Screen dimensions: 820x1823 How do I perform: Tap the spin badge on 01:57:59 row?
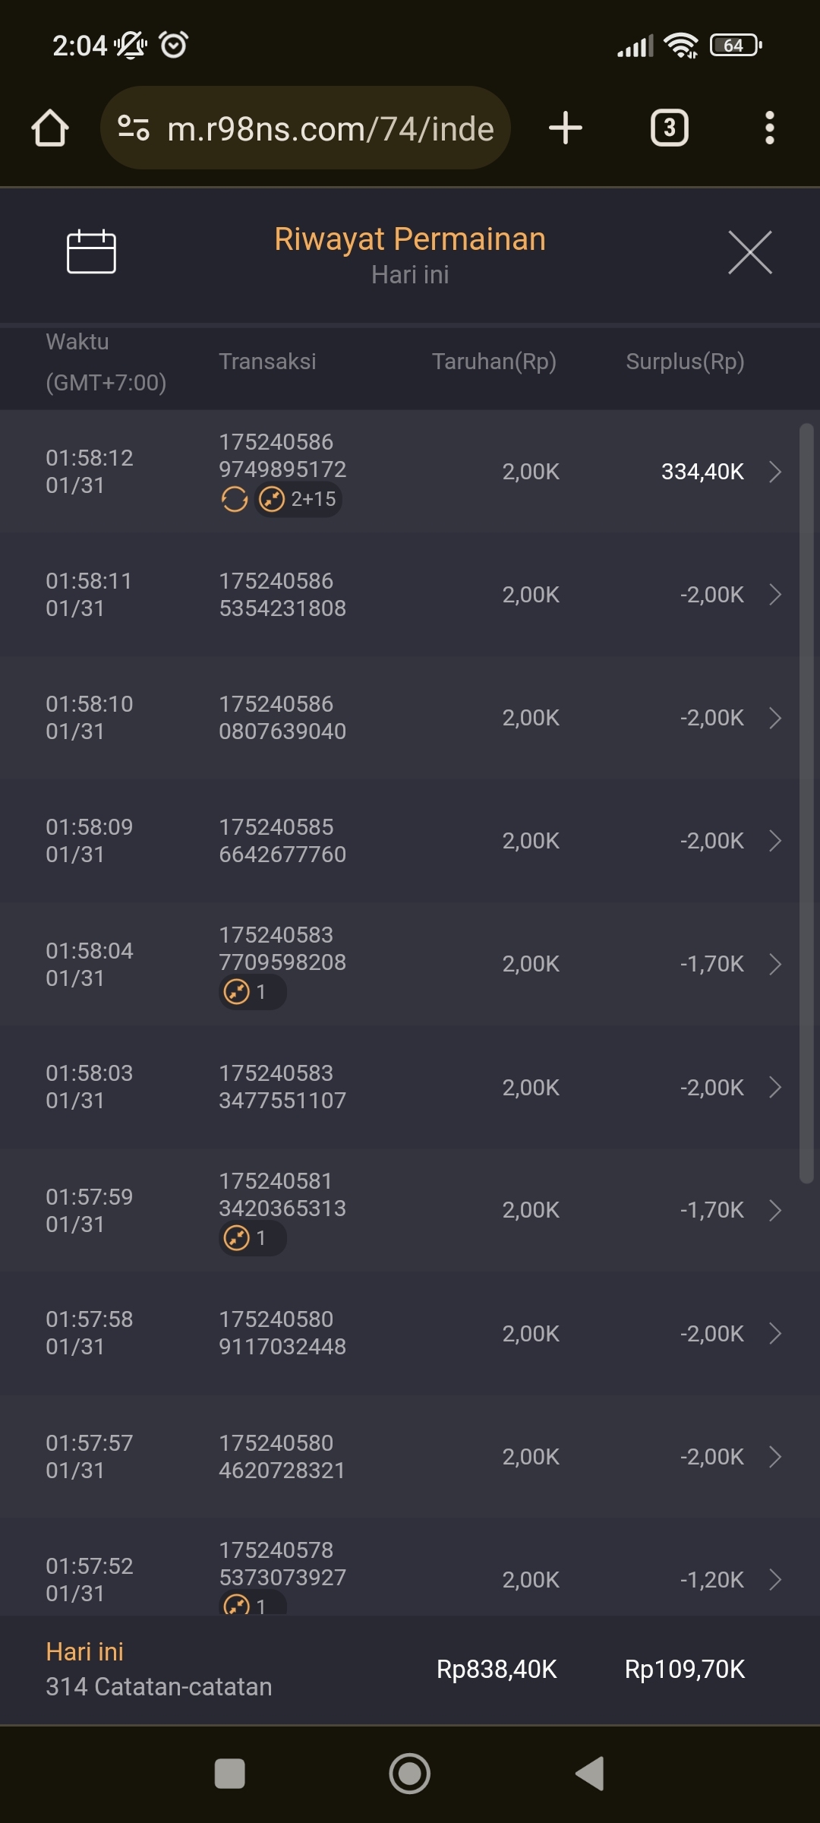tap(252, 1238)
